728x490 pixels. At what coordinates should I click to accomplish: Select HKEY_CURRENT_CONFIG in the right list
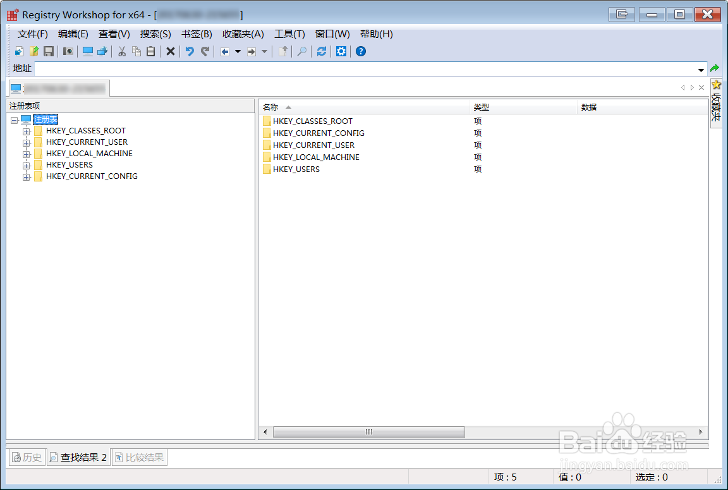(x=319, y=133)
